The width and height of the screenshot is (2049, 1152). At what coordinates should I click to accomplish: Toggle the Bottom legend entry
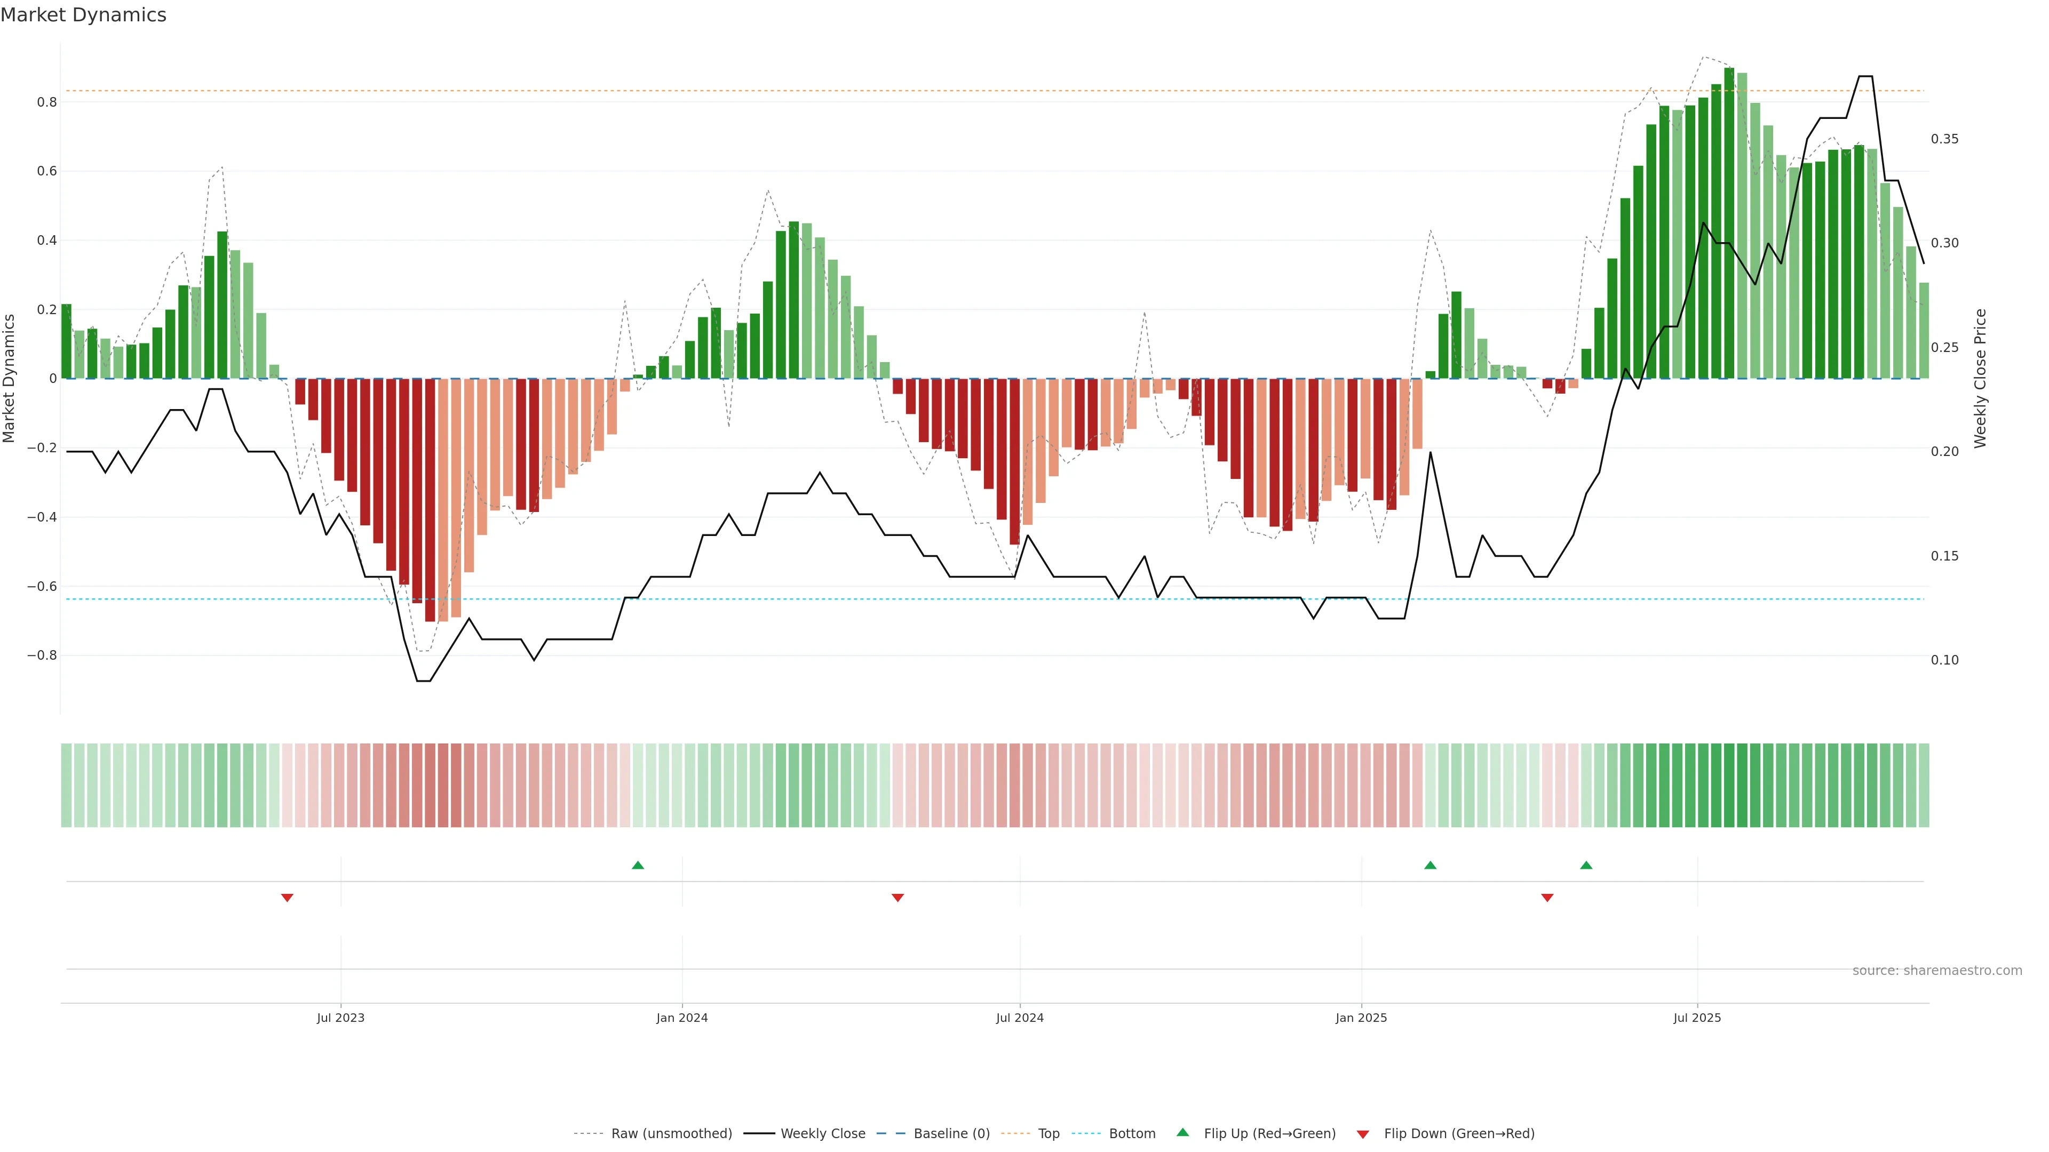pos(1132,1134)
